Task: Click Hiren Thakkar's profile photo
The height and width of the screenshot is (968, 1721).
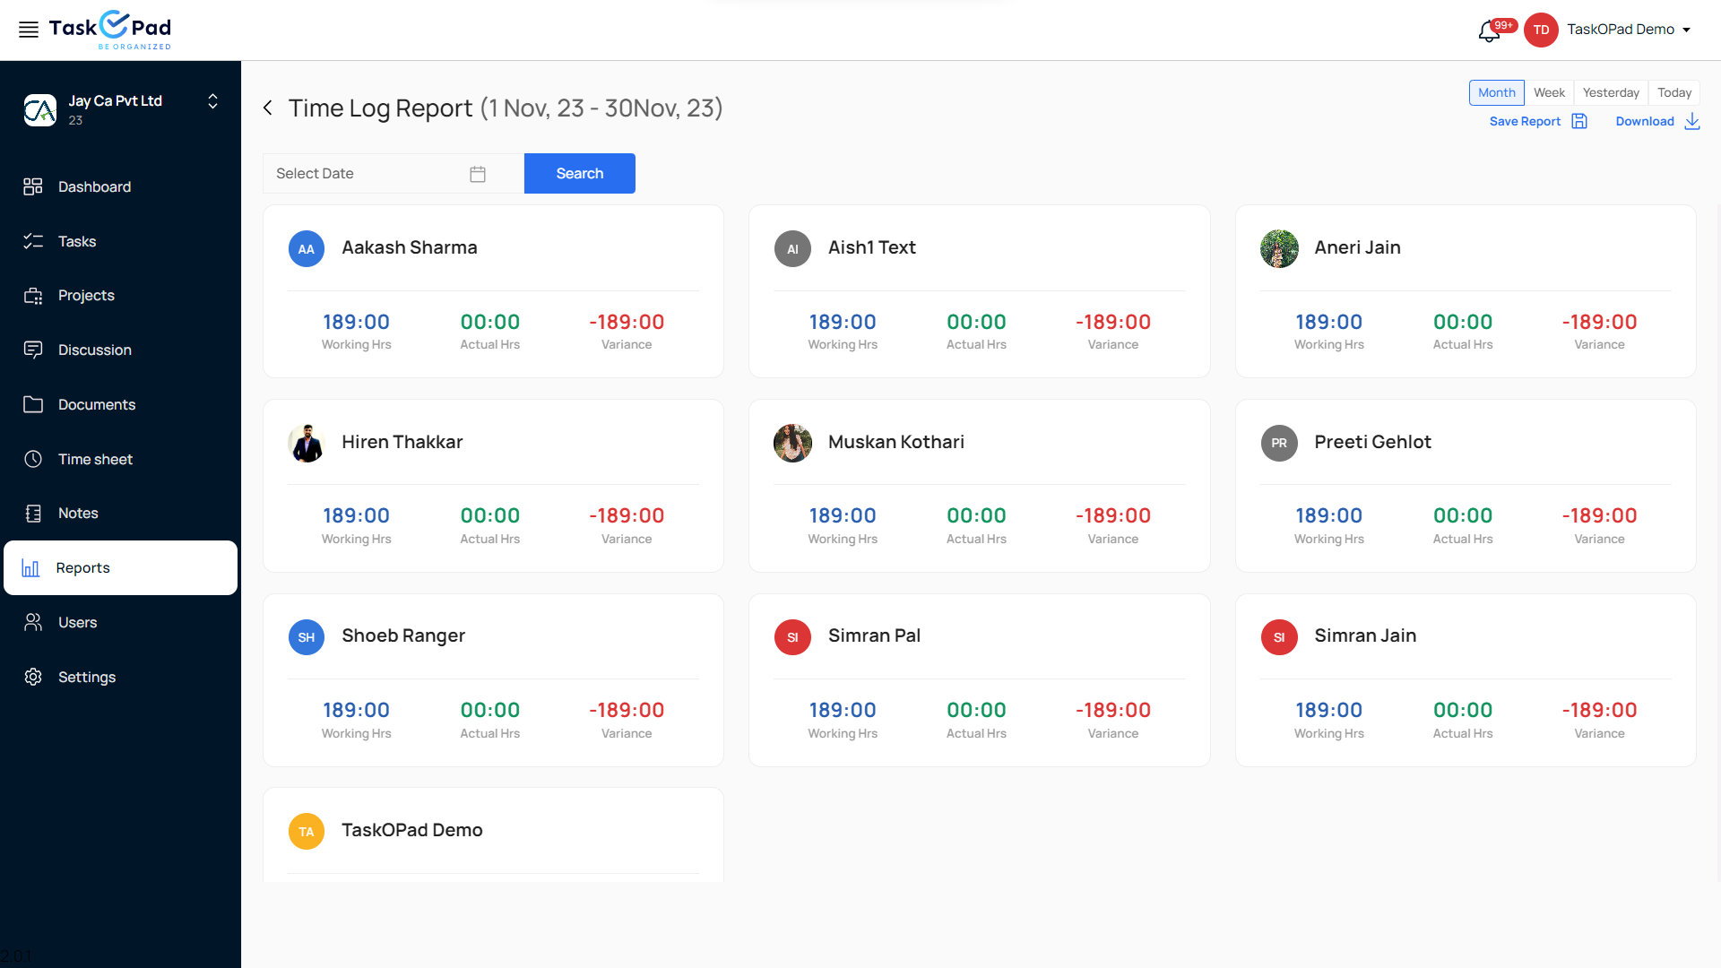Action: coord(307,443)
